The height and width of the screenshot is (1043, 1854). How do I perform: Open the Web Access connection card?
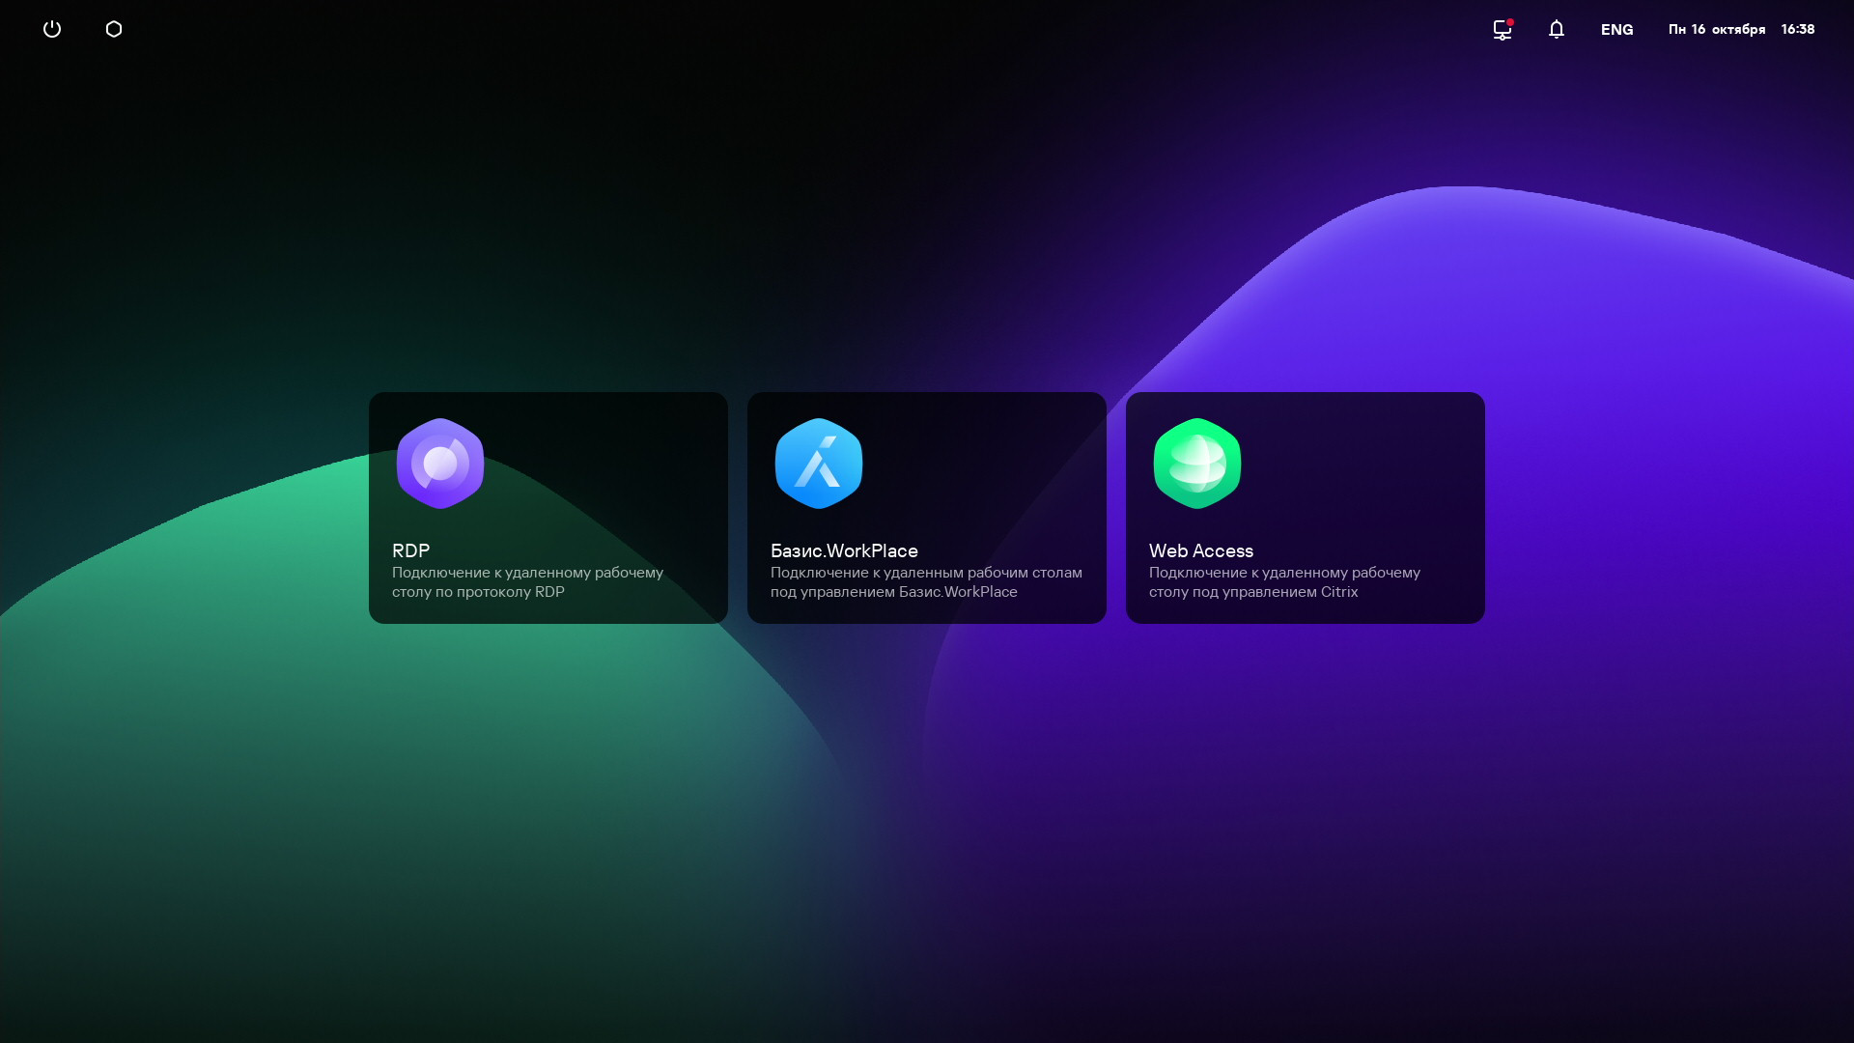tap(1352, 483)
